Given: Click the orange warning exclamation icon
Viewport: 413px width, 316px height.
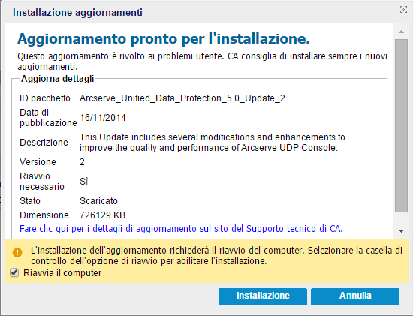Looking at the screenshot, I should pos(17,253).
